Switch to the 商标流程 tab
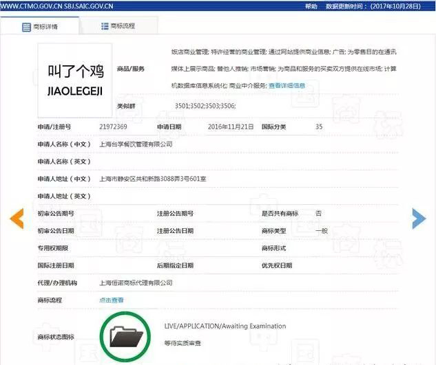 click(118, 26)
